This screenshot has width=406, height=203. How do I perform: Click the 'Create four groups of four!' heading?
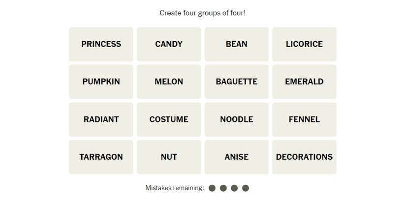click(203, 13)
